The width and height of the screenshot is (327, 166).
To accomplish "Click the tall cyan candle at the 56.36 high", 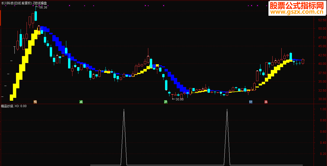I will (x=36, y=15).
